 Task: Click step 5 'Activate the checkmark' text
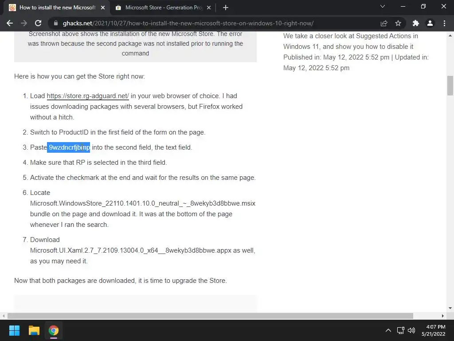[143, 178]
